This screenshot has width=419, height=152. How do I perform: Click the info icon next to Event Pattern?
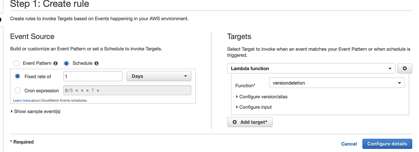(56, 63)
